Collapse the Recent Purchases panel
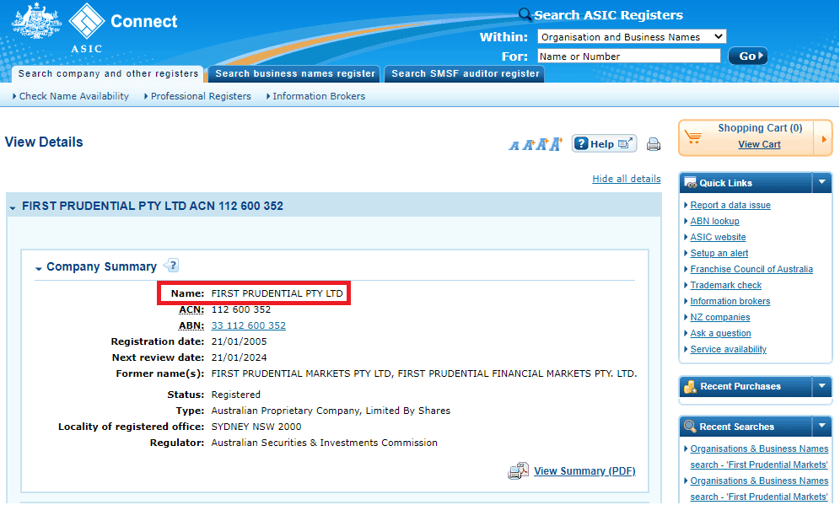The width and height of the screenshot is (840, 505). click(x=821, y=386)
